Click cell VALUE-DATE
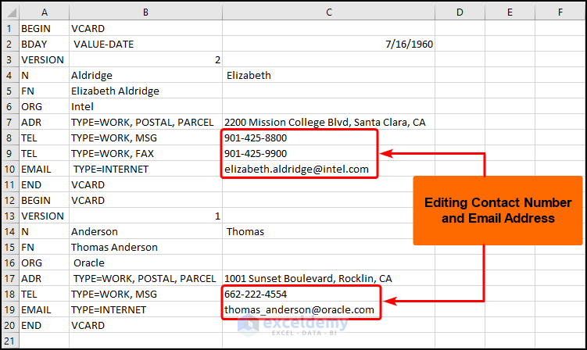Image resolution: width=587 pixels, height=350 pixels. [145, 44]
